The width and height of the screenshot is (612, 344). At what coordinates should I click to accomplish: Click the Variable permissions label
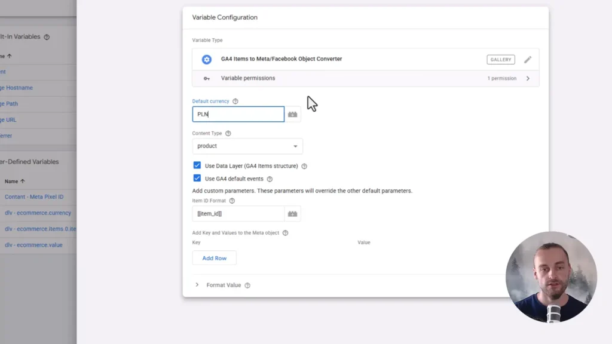click(x=248, y=78)
